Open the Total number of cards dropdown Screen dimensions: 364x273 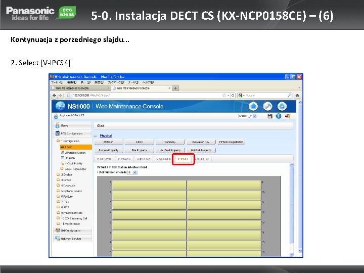click(135, 172)
